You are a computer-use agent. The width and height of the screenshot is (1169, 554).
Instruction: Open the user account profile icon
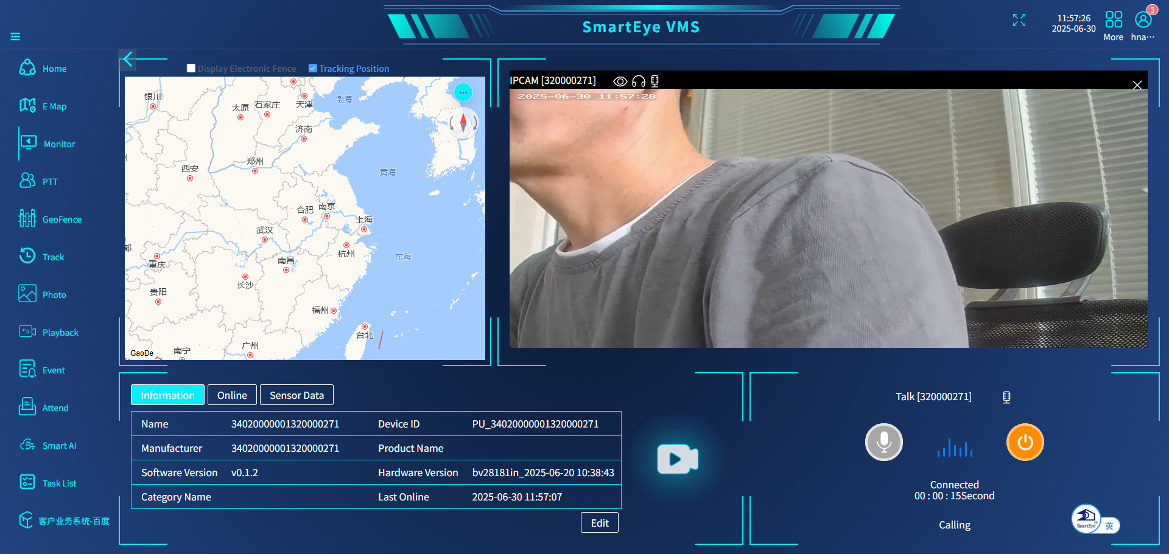pos(1143,20)
